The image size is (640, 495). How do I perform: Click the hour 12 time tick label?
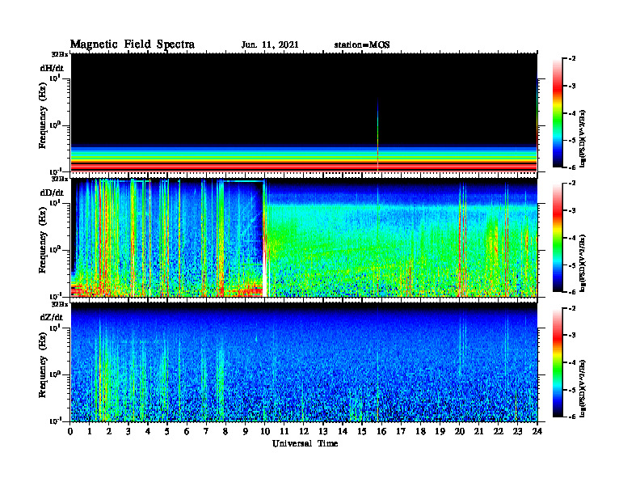click(x=304, y=432)
